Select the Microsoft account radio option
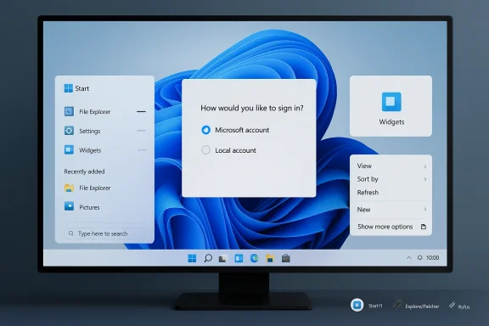 (205, 130)
